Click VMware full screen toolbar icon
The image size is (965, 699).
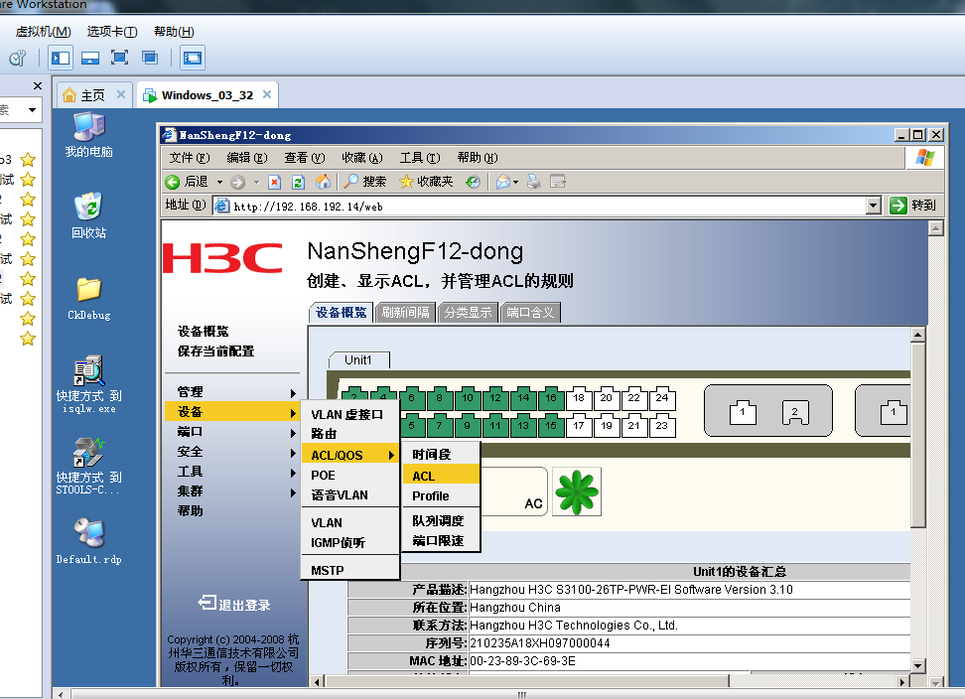(119, 58)
